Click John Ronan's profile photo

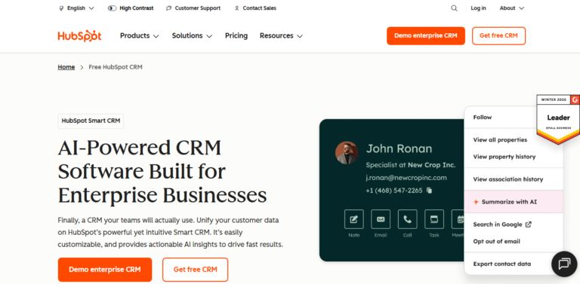(x=347, y=153)
